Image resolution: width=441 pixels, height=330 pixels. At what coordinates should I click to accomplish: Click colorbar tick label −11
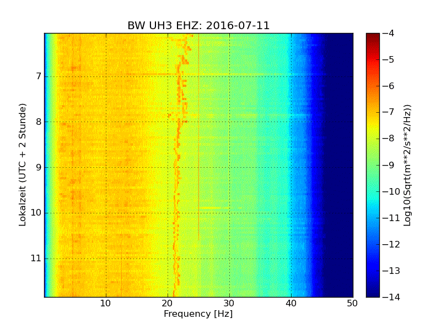pyautogui.click(x=391, y=218)
